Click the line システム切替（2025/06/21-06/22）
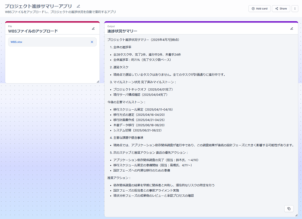Image resolution: width=302 pixels, height=219 pixels. click(138, 130)
